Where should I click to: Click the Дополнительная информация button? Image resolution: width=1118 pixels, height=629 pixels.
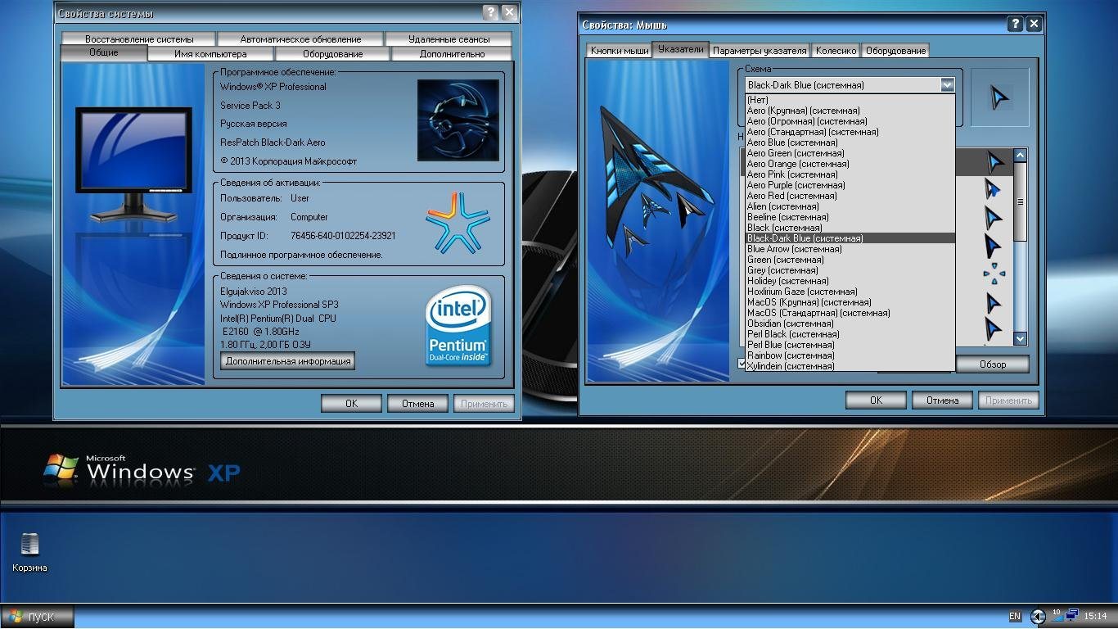click(288, 360)
